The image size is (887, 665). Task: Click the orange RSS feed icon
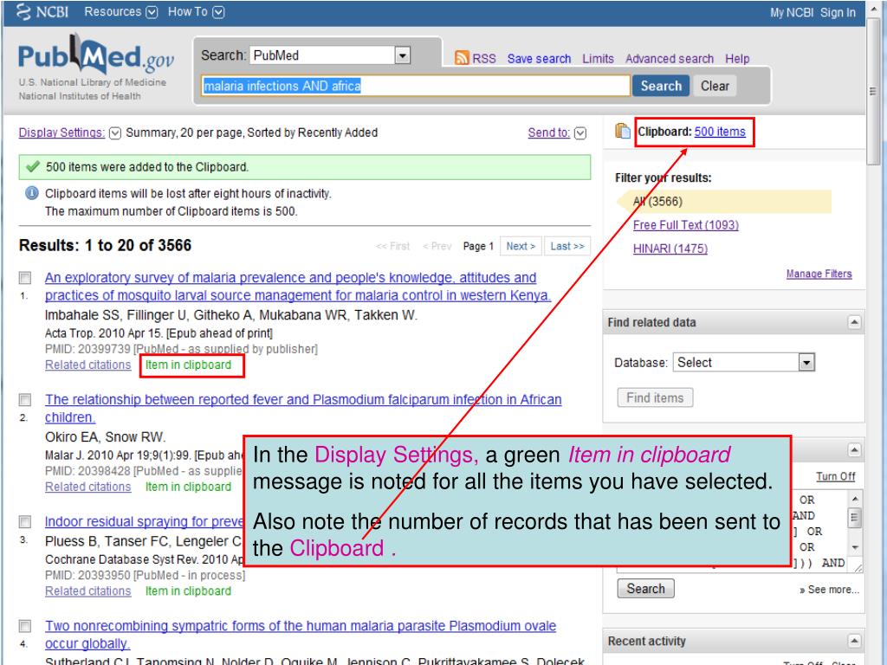coord(462,58)
